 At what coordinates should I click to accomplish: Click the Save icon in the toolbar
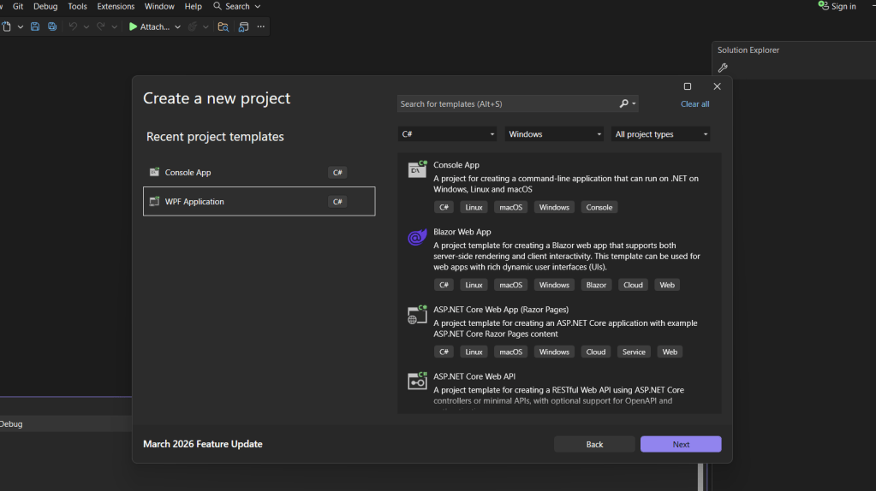tap(35, 27)
